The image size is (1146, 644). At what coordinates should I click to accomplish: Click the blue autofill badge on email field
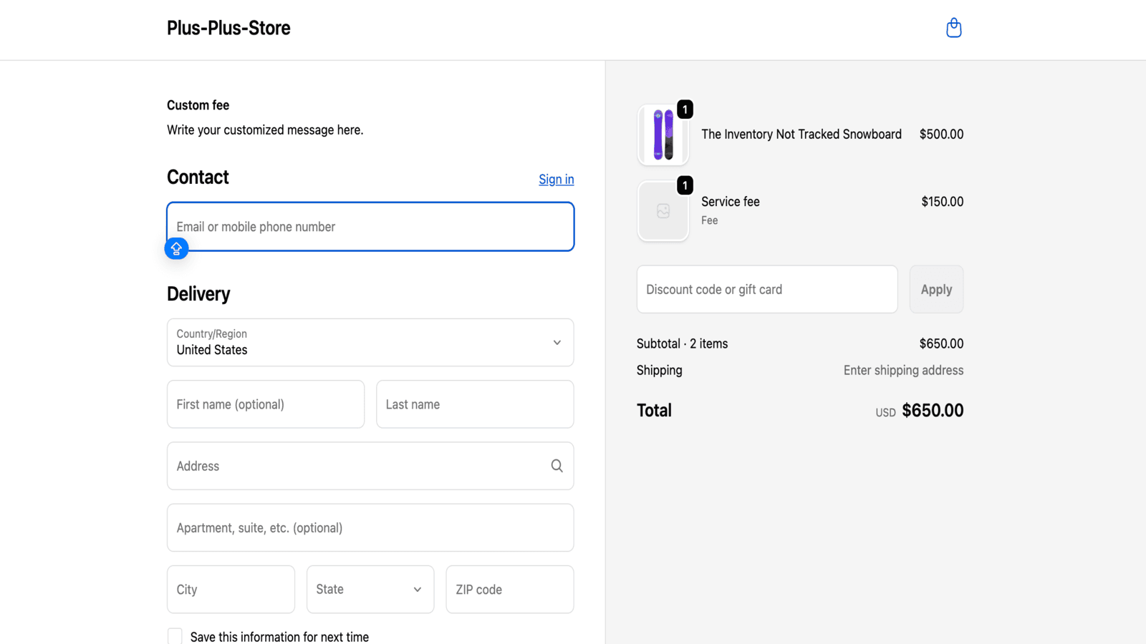[x=176, y=248]
